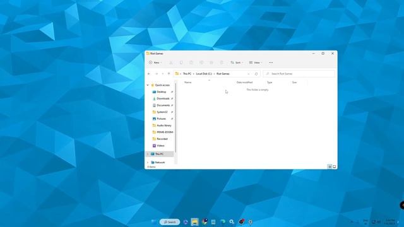404x227 pixels.
Task: Collapse the Quick access tree node
Action: click(148, 85)
